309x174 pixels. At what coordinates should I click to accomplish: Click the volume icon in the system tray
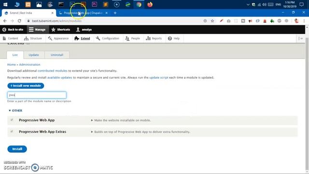point(264,4)
